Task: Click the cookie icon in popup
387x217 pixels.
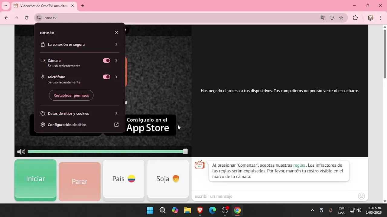Action: click(43, 113)
